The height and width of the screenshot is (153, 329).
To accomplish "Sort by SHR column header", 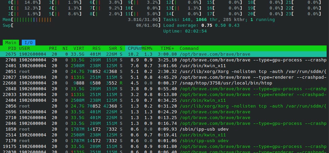I will (113, 49).
